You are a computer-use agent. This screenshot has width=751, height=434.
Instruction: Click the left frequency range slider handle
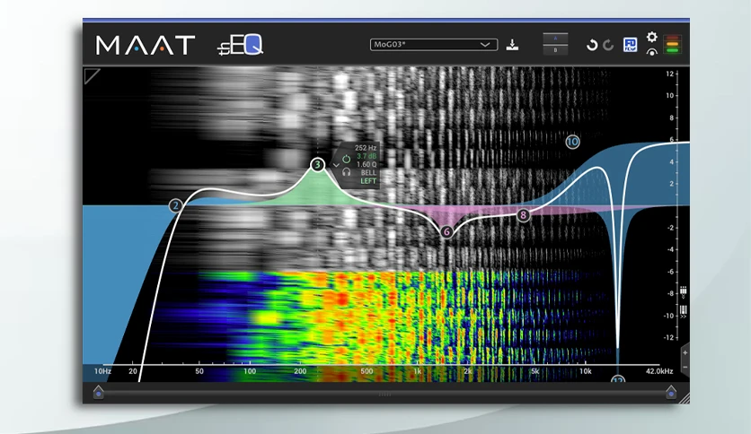[x=98, y=392]
